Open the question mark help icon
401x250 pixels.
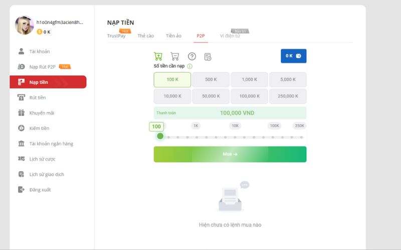[192, 56]
